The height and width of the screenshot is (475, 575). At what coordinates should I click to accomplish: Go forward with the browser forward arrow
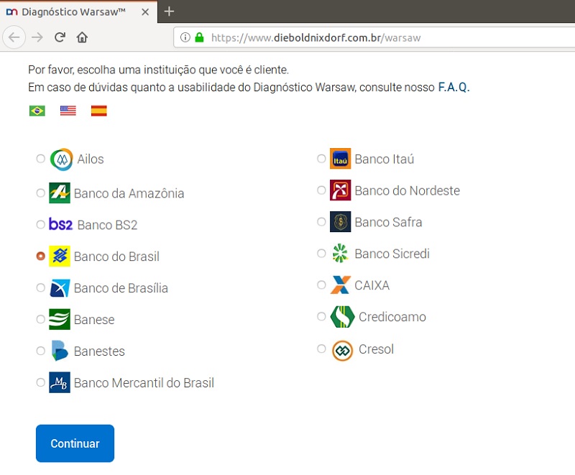pos(37,37)
